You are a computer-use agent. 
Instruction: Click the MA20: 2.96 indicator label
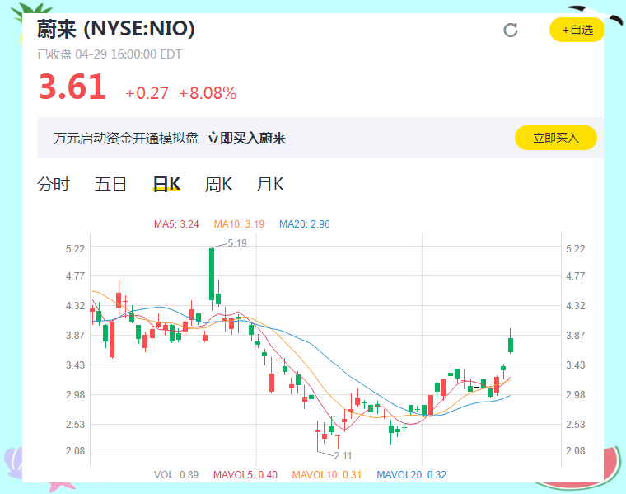305,223
